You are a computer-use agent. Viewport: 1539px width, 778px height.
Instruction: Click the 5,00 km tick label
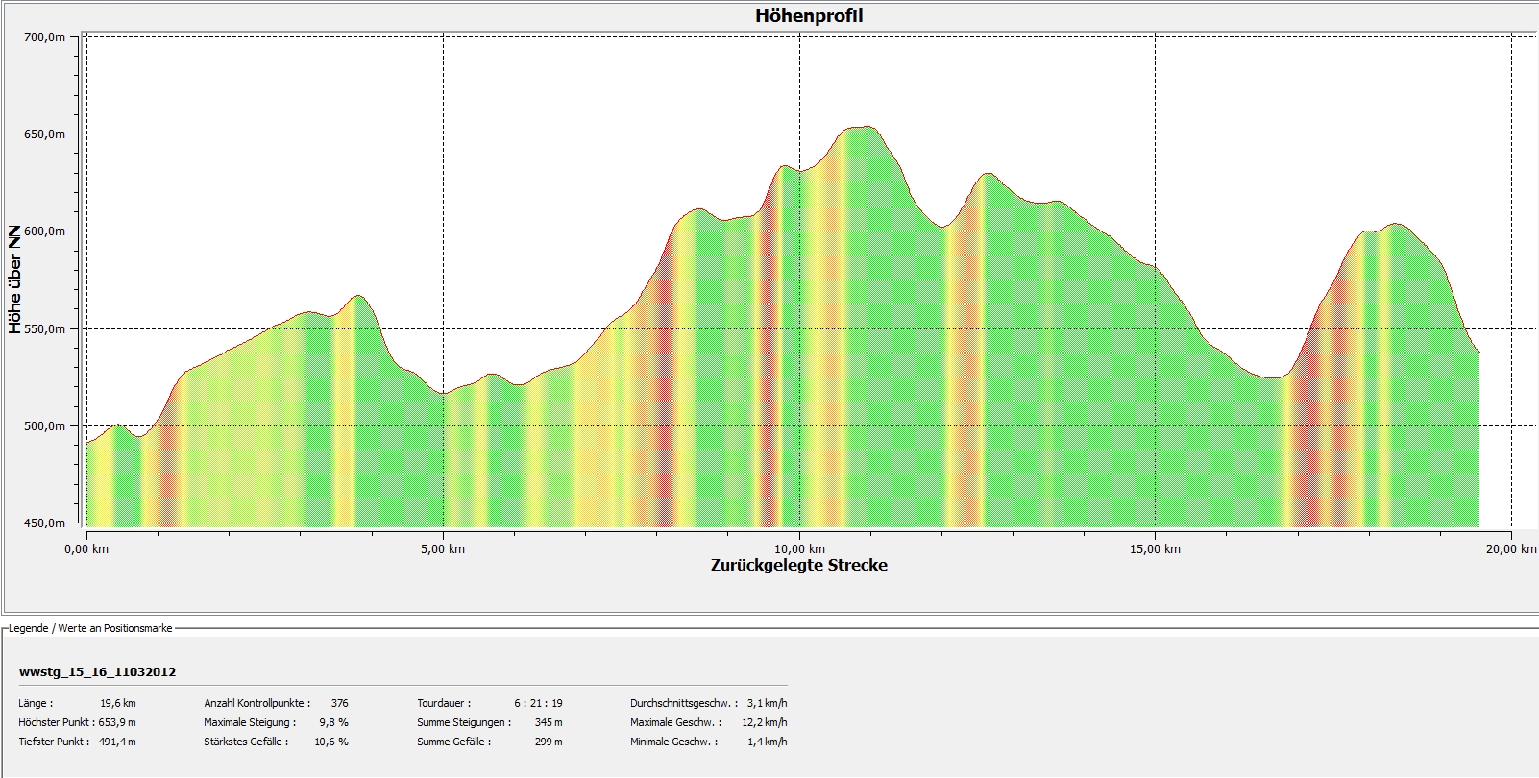point(444,548)
